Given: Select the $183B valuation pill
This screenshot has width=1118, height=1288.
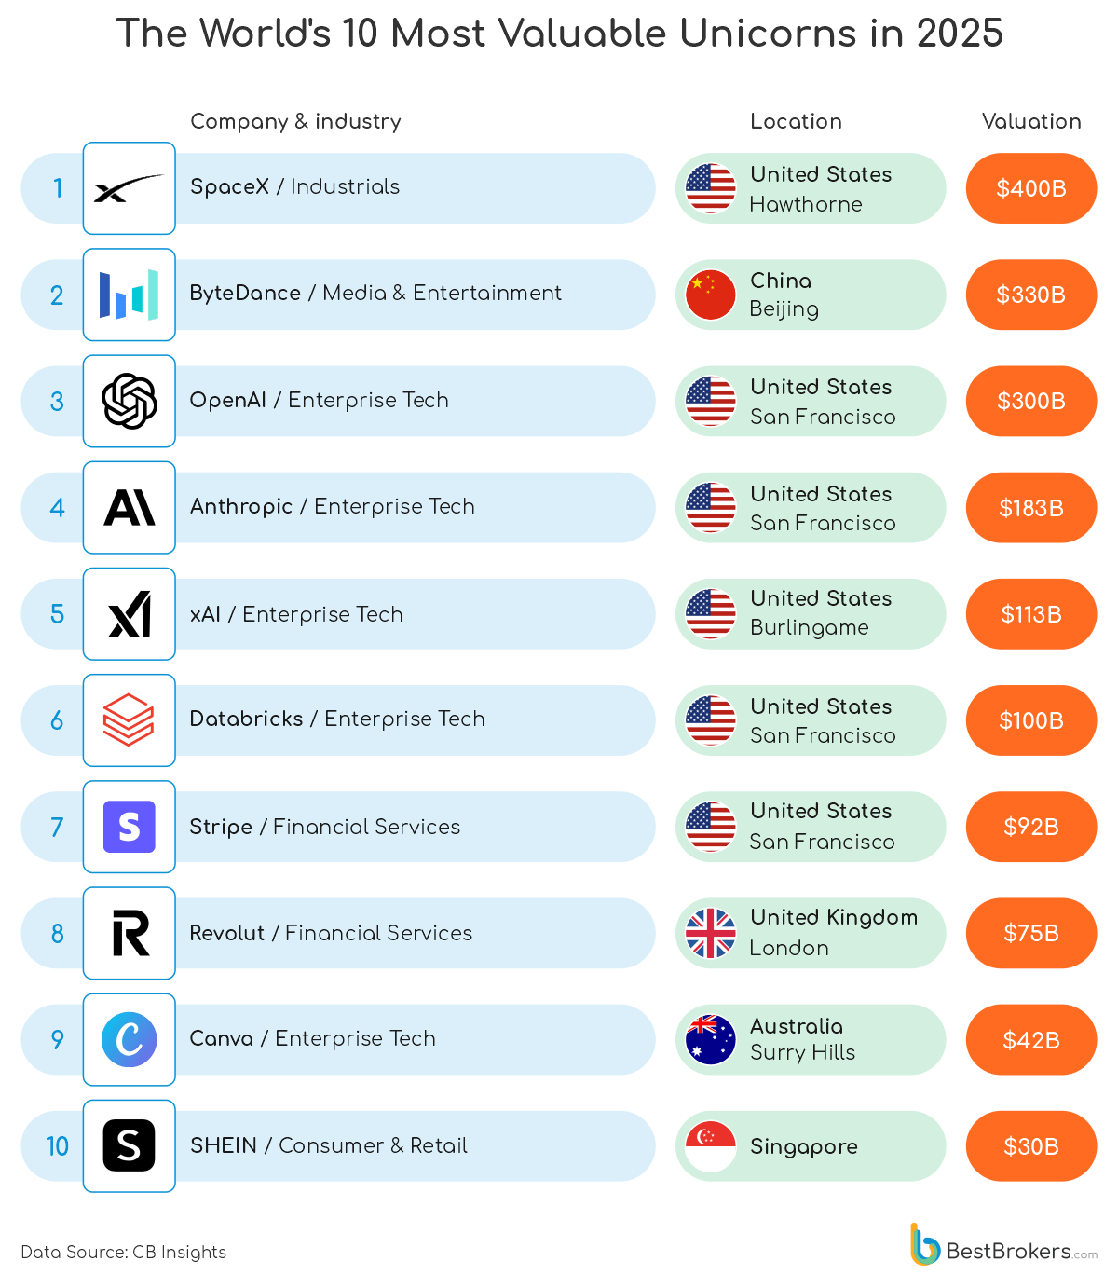Looking at the screenshot, I should click(x=1031, y=508).
